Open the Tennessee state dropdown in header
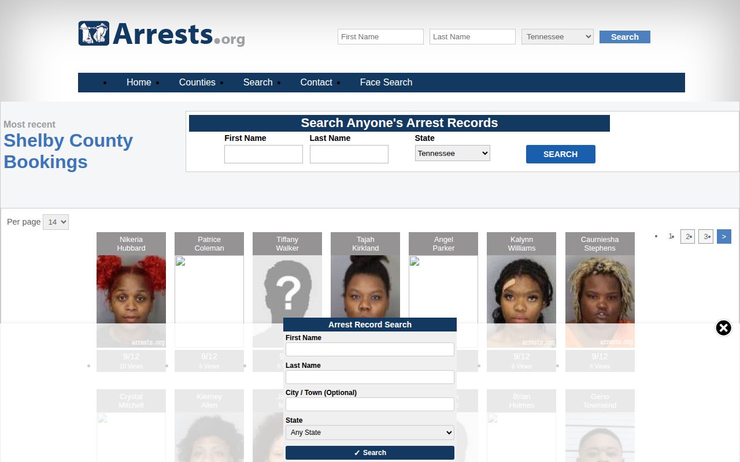Viewport: 740px width, 462px height. pos(557,37)
